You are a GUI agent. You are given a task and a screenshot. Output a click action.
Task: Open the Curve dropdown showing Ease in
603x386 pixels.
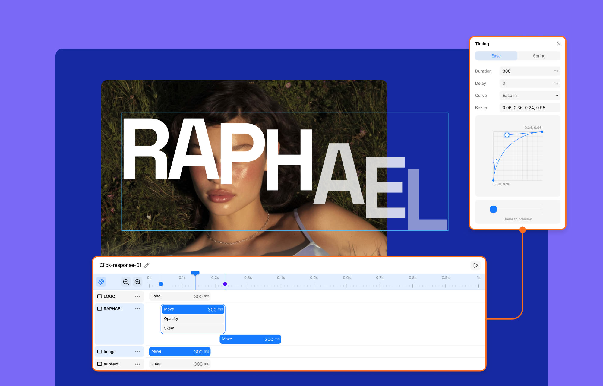click(x=530, y=96)
